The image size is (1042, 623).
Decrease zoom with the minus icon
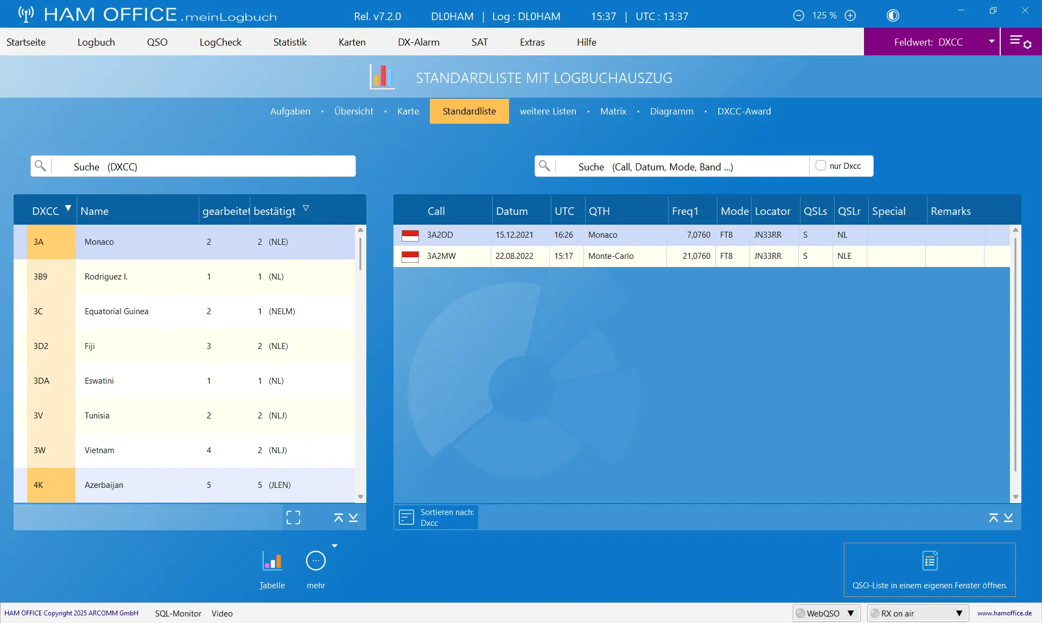pos(798,16)
